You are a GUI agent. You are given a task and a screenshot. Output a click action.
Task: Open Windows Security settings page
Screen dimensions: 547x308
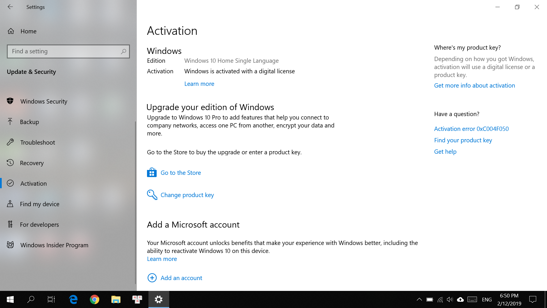(44, 101)
